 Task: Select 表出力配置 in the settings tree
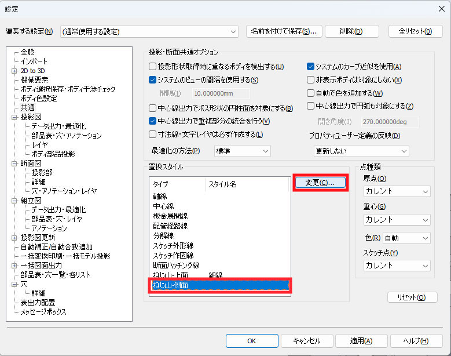pos(38,303)
